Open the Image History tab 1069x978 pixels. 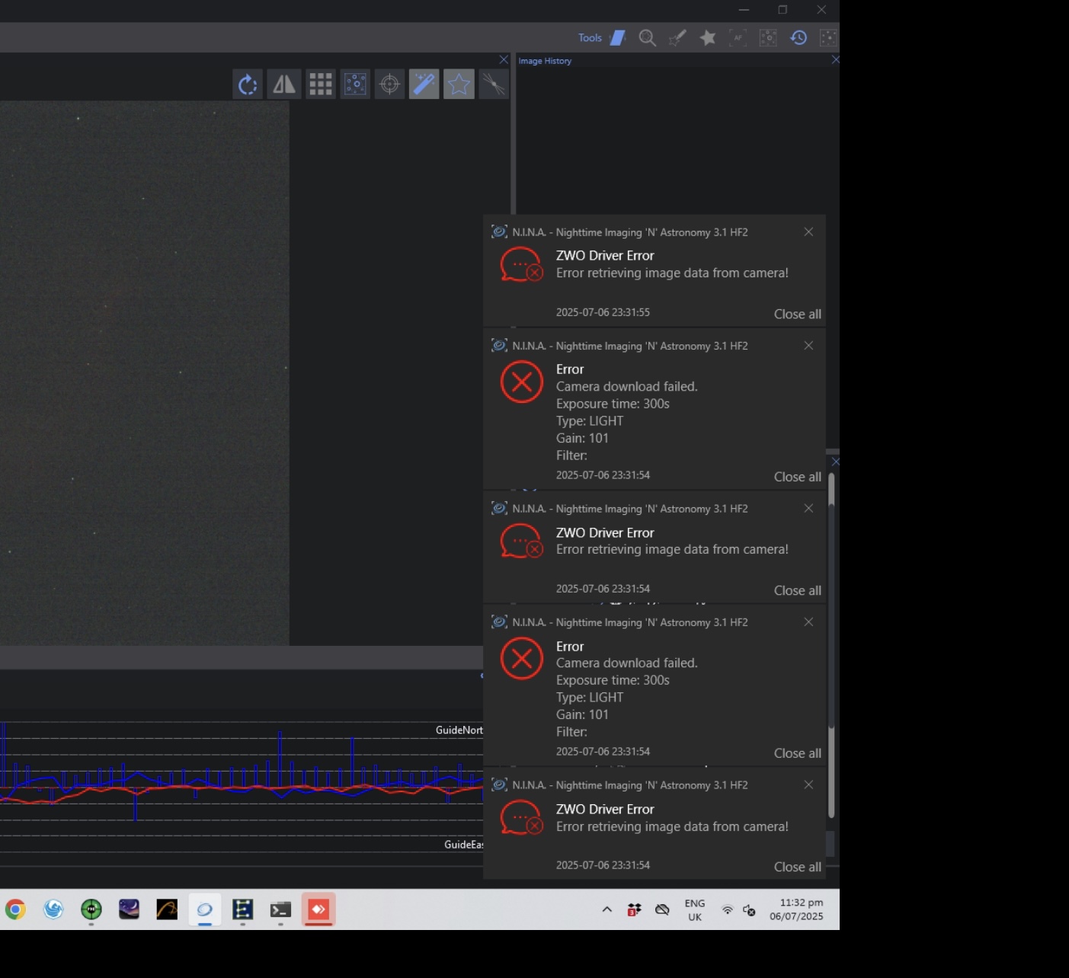click(545, 61)
